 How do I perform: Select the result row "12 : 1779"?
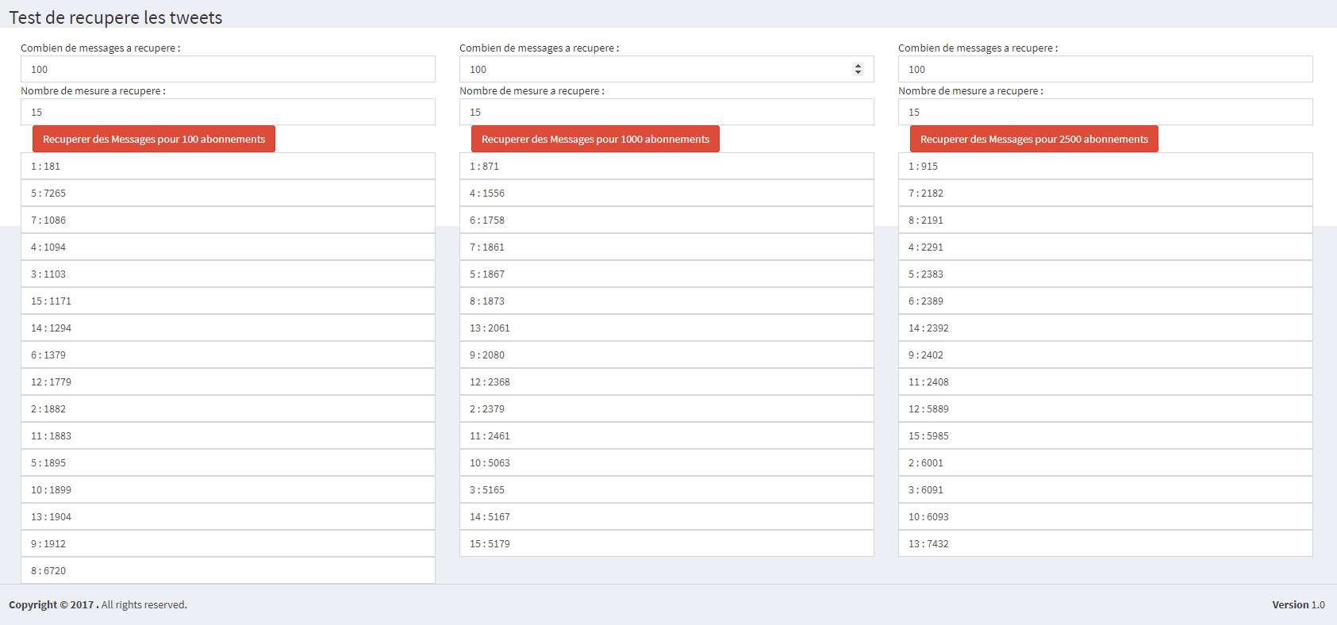[x=228, y=382]
